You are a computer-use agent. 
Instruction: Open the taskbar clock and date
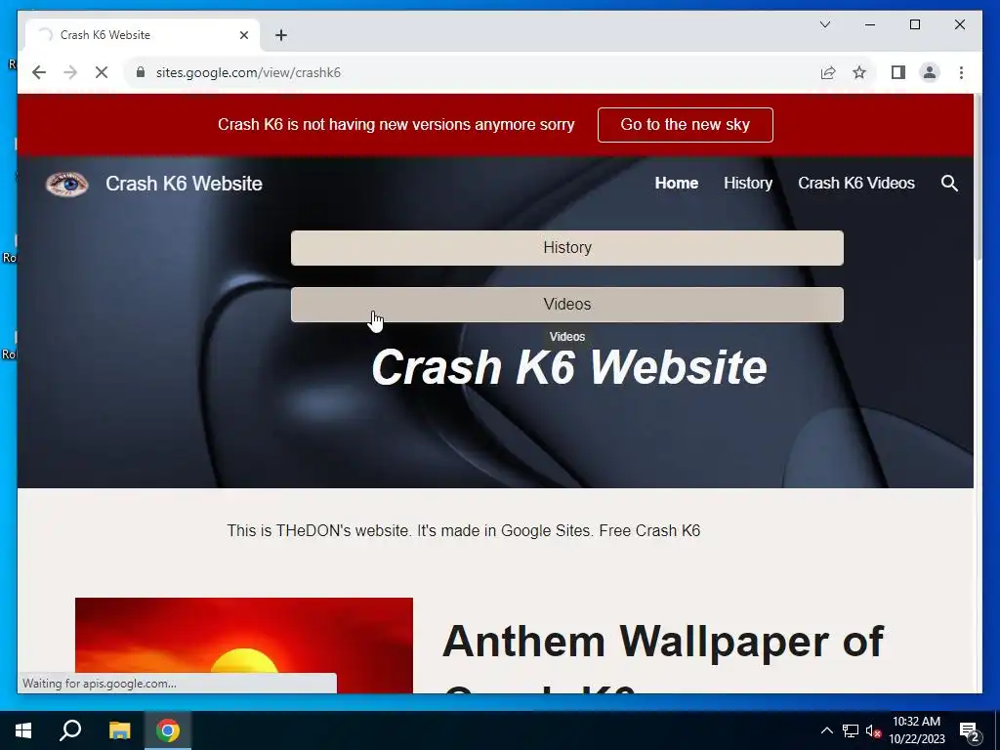click(916, 730)
